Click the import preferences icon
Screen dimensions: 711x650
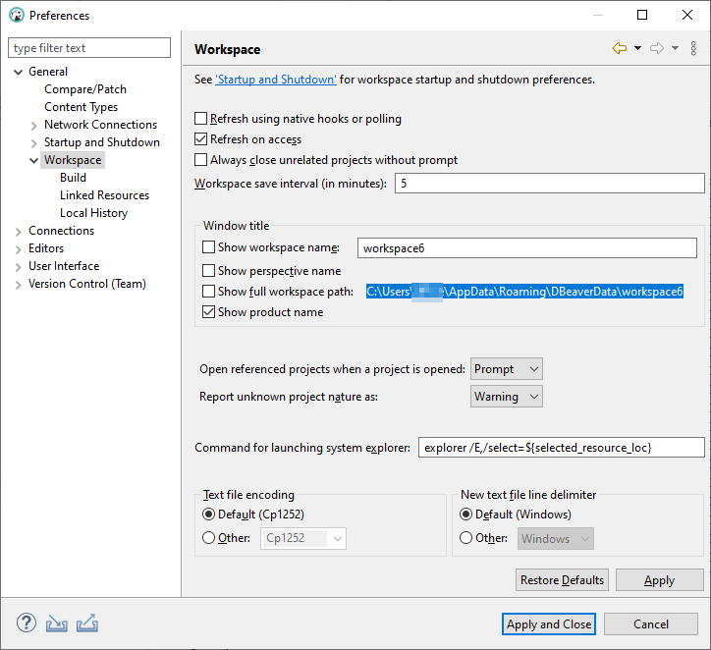pyautogui.click(x=57, y=623)
